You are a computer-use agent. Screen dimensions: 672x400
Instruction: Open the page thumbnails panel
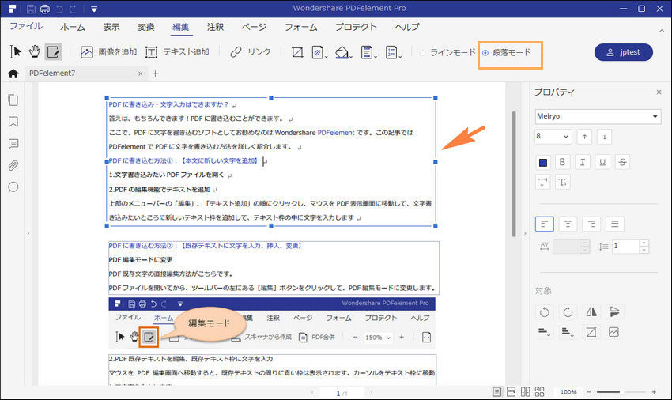point(13,100)
